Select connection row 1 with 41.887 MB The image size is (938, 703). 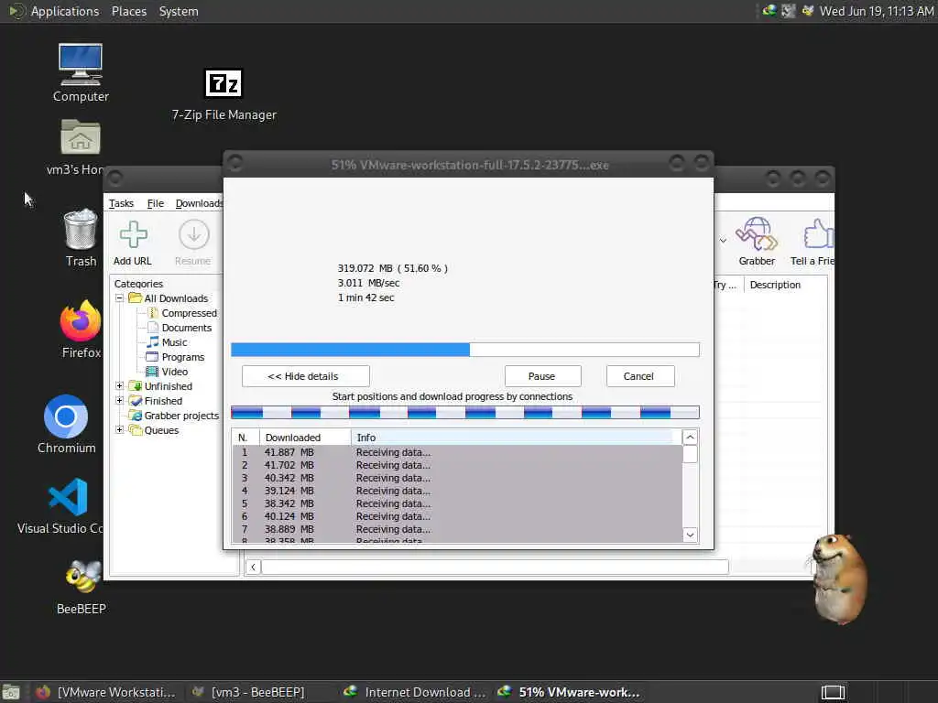click(x=457, y=452)
